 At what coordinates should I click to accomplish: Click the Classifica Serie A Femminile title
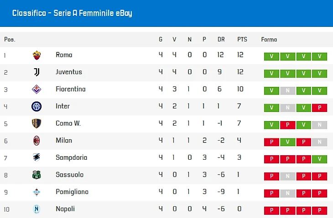coord(72,13)
